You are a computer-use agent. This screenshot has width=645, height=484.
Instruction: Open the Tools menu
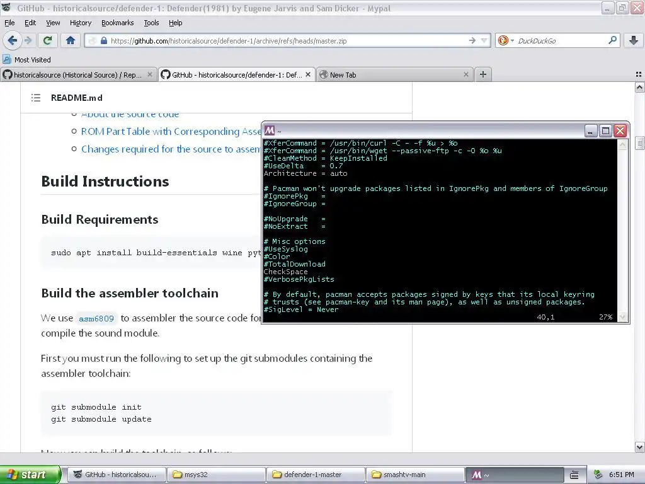[x=151, y=23]
